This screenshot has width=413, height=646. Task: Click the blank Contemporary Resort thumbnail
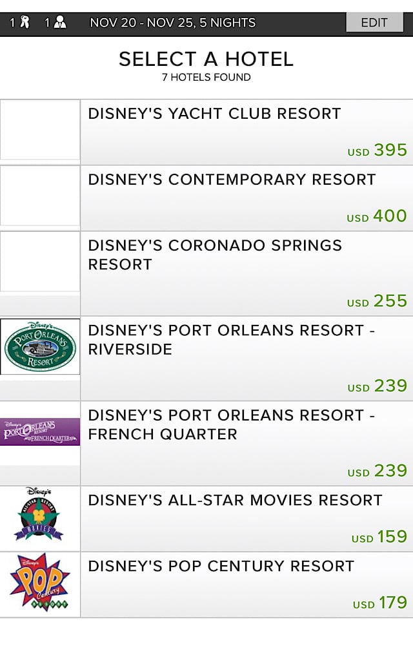[x=40, y=195]
